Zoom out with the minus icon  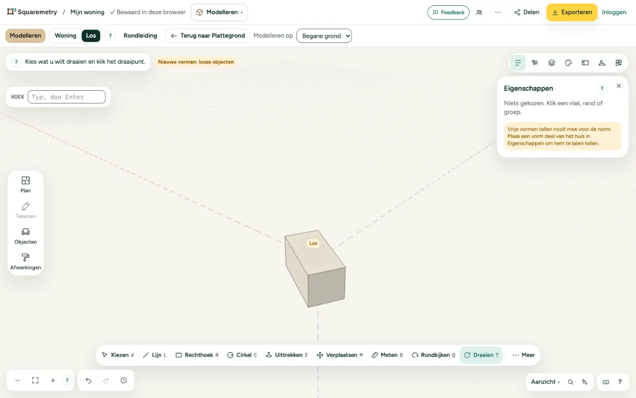(17, 380)
